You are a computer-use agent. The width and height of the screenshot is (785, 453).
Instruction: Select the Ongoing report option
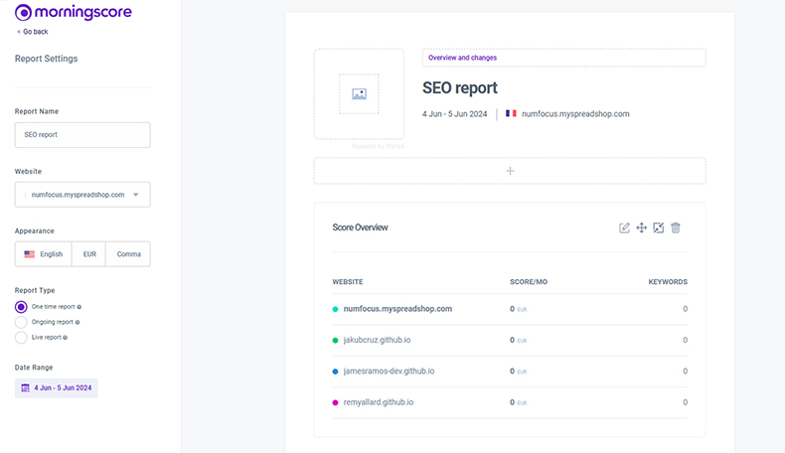coord(21,322)
